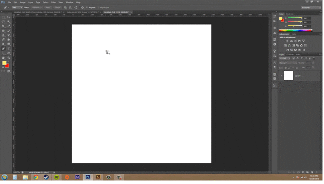Viewport: 324px width, 184px height.
Task: Select the Brush tool
Action: [x=9, y=31]
